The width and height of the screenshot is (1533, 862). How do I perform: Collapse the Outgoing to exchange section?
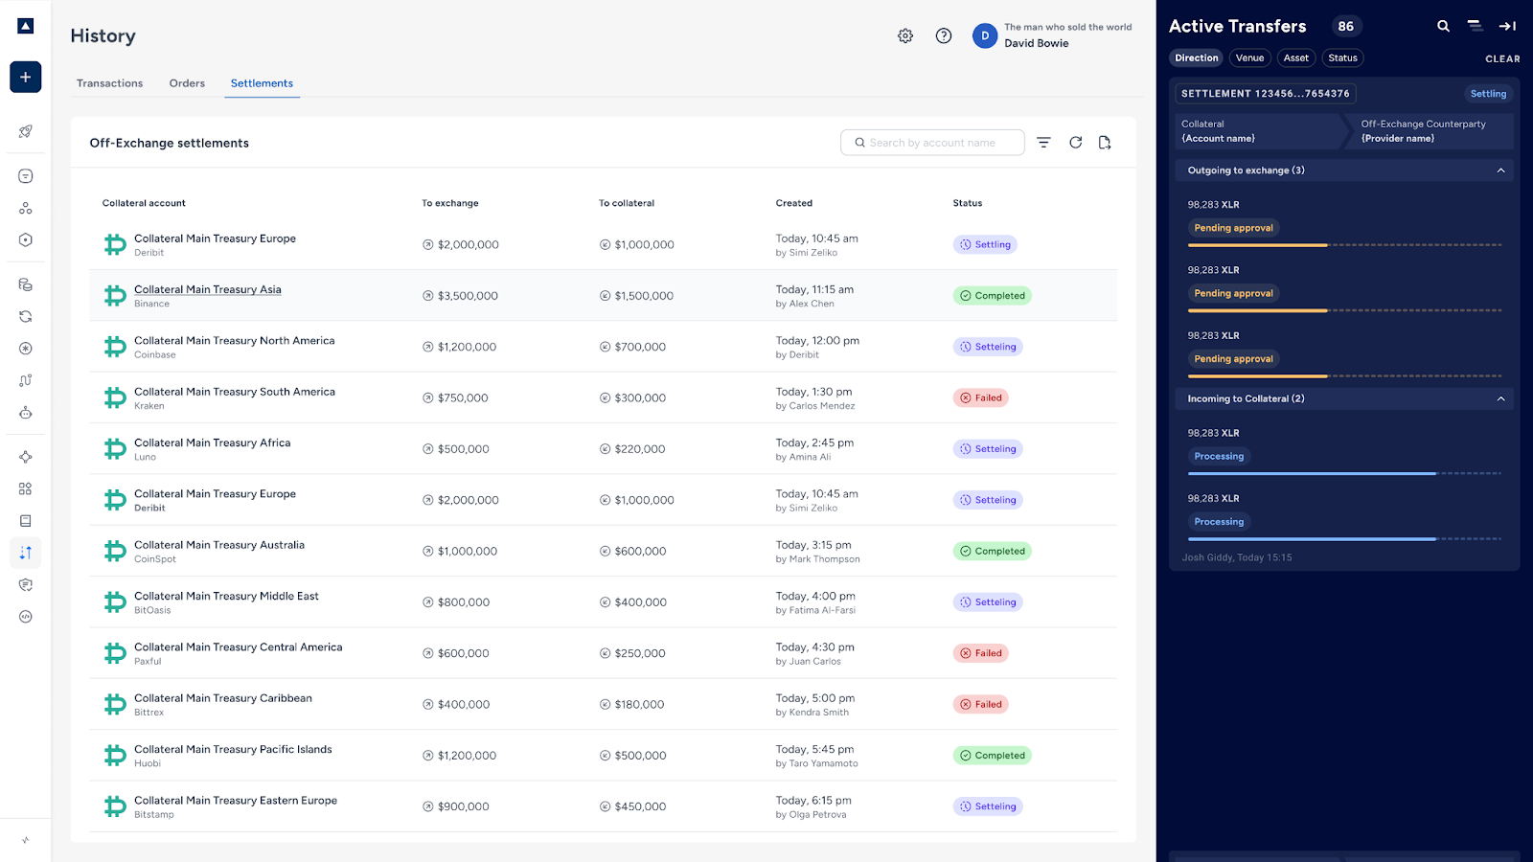pos(1500,170)
